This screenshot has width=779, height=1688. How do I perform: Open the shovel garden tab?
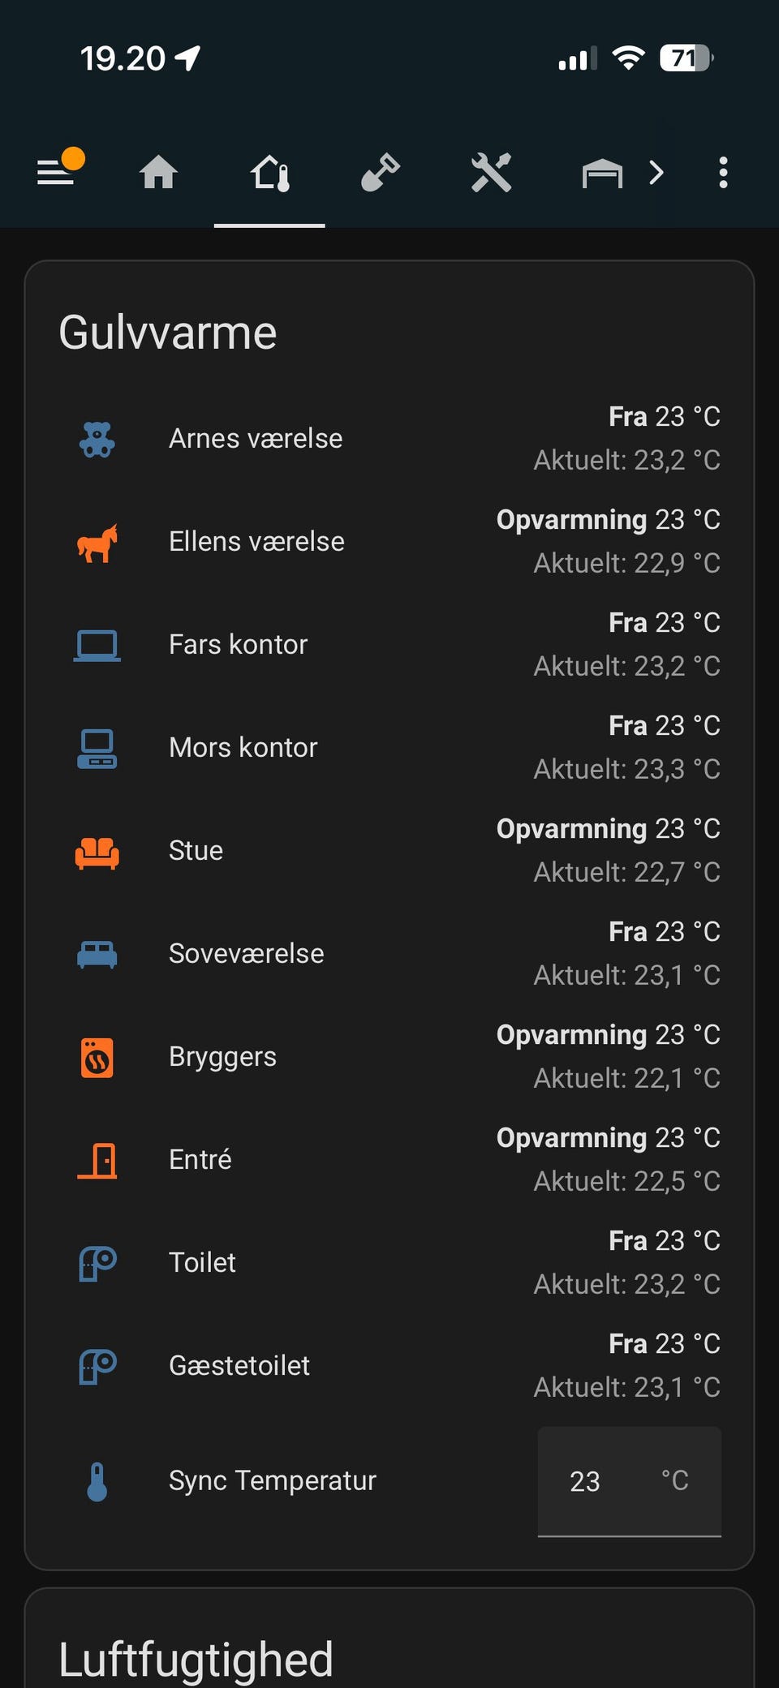tap(380, 172)
